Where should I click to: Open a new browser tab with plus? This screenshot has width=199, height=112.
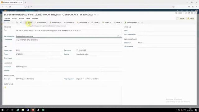25,2
